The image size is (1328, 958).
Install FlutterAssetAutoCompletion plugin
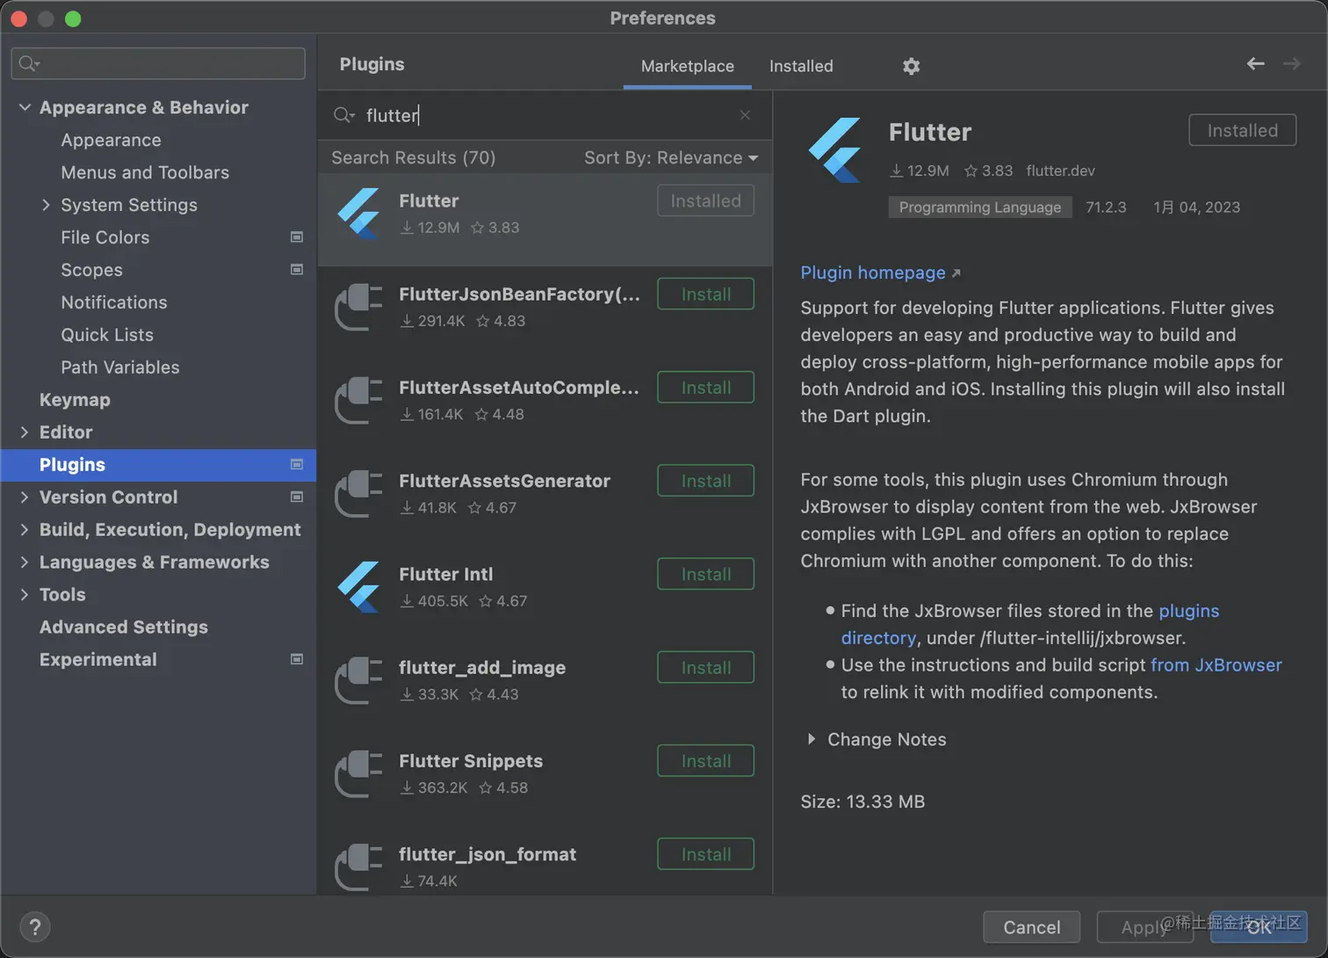pyautogui.click(x=705, y=388)
